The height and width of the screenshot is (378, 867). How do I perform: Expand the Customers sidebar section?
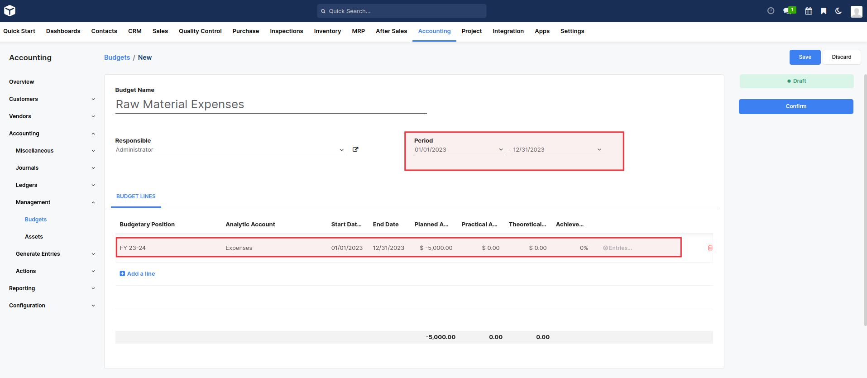tap(93, 99)
